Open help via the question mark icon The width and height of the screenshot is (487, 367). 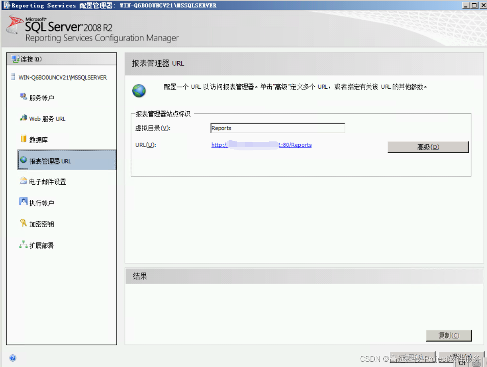tap(13, 358)
